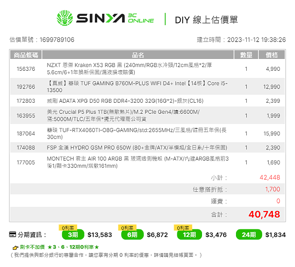Click the price 2,390
The width and height of the screenshot is (295, 267).
click(x=273, y=148)
